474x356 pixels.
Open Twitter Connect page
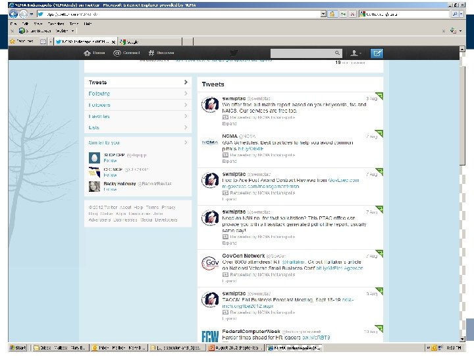point(126,53)
